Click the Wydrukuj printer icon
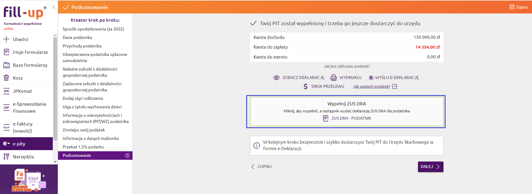The image size is (532, 194). pyautogui.click(x=334, y=78)
